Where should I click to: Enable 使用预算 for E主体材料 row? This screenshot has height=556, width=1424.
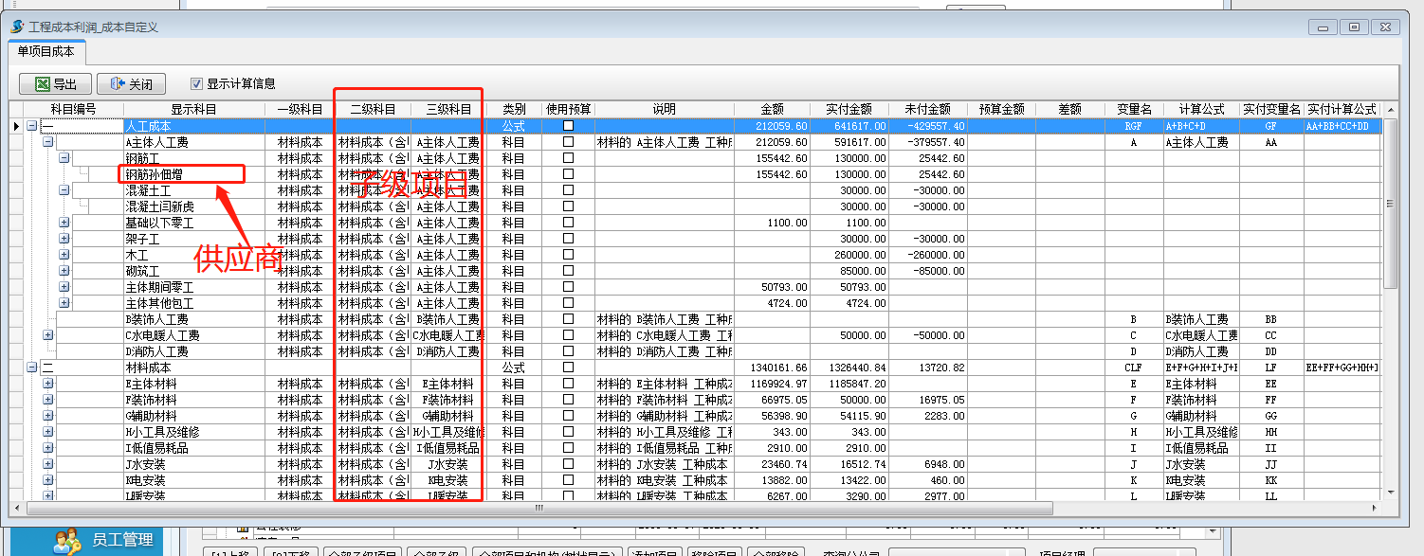pyautogui.click(x=569, y=384)
